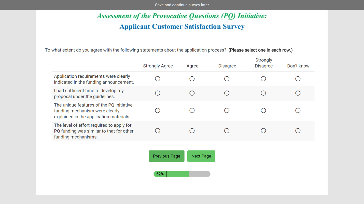Screen dimensions: 364x204
Task: Choose Strongly Disagree for sufficient time row
Action: coord(263,93)
